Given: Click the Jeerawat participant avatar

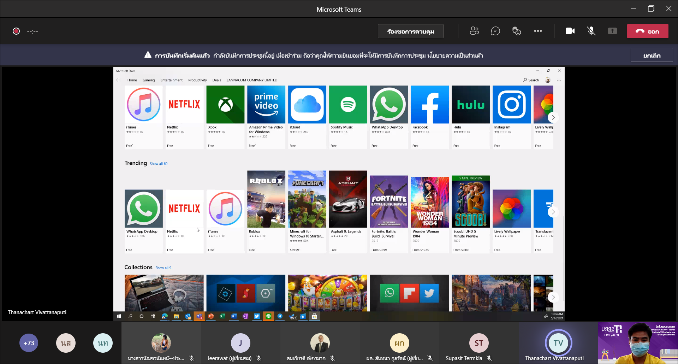Looking at the screenshot, I should pyautogui.click(x=240, y=343).
